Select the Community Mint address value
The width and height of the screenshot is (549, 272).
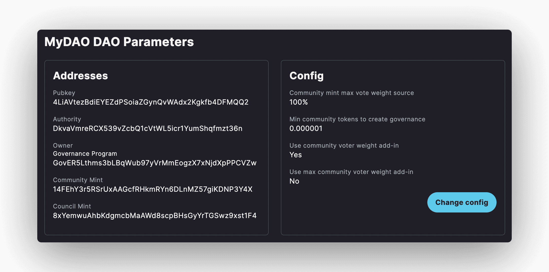coord(153,189)
